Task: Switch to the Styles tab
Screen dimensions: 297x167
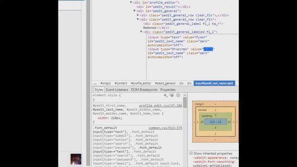Action: tap(99, 90)
